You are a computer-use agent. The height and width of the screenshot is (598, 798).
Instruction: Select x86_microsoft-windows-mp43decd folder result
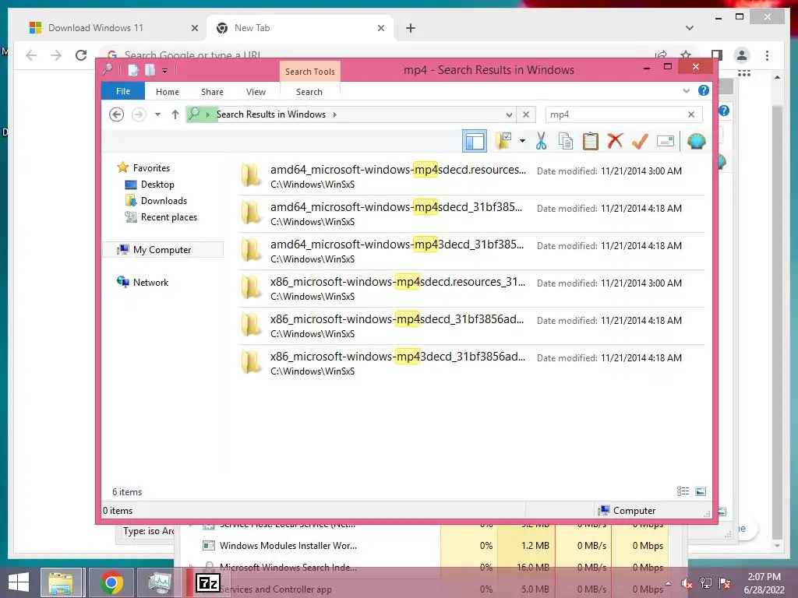(472, 363)
